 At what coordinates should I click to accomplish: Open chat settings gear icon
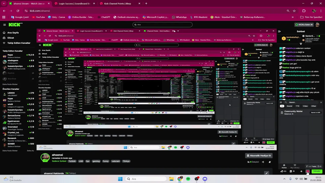tap(301, 171)
